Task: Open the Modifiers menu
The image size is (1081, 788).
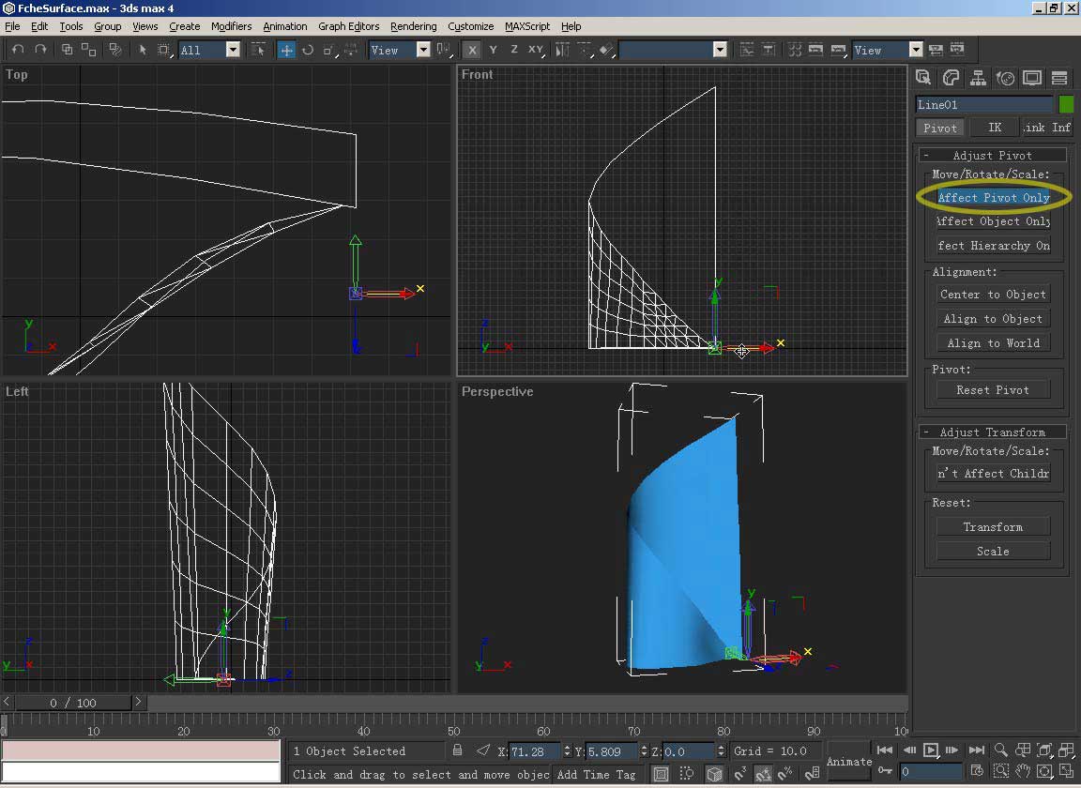Action: pyautogui.click(x=231, y=26)
